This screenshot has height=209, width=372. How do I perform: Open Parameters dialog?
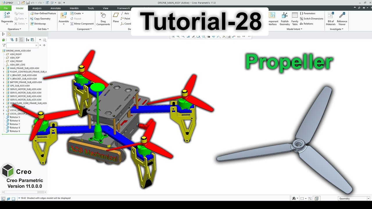(307, 13)
